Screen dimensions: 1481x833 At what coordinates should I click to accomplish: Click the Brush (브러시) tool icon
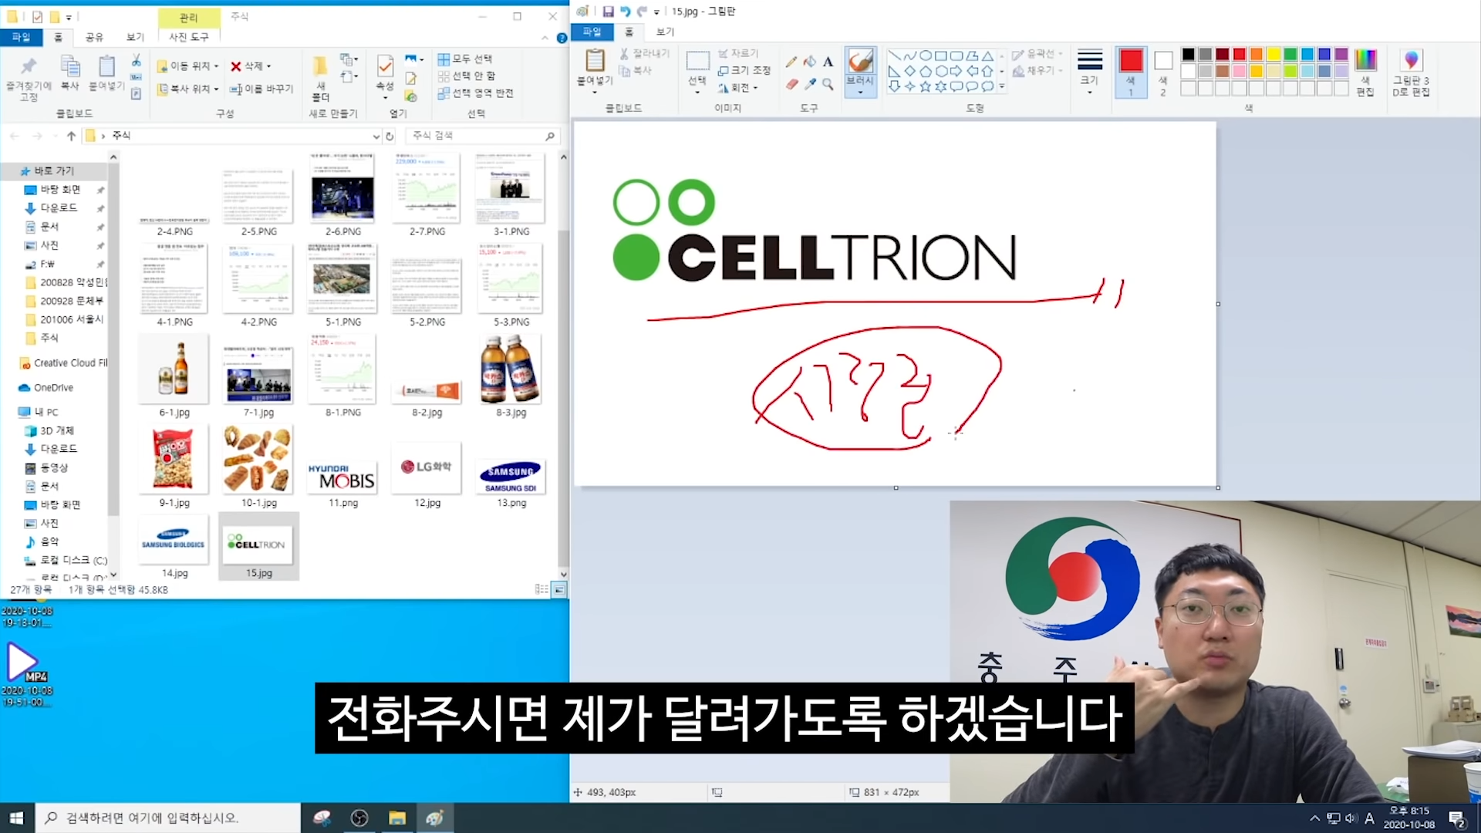pyautogui.click(x=860, y=61)
